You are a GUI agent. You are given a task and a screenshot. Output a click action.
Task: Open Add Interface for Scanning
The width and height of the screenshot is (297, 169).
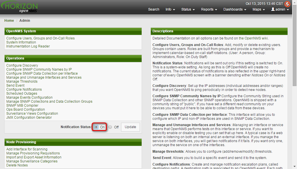pos(27,149)
